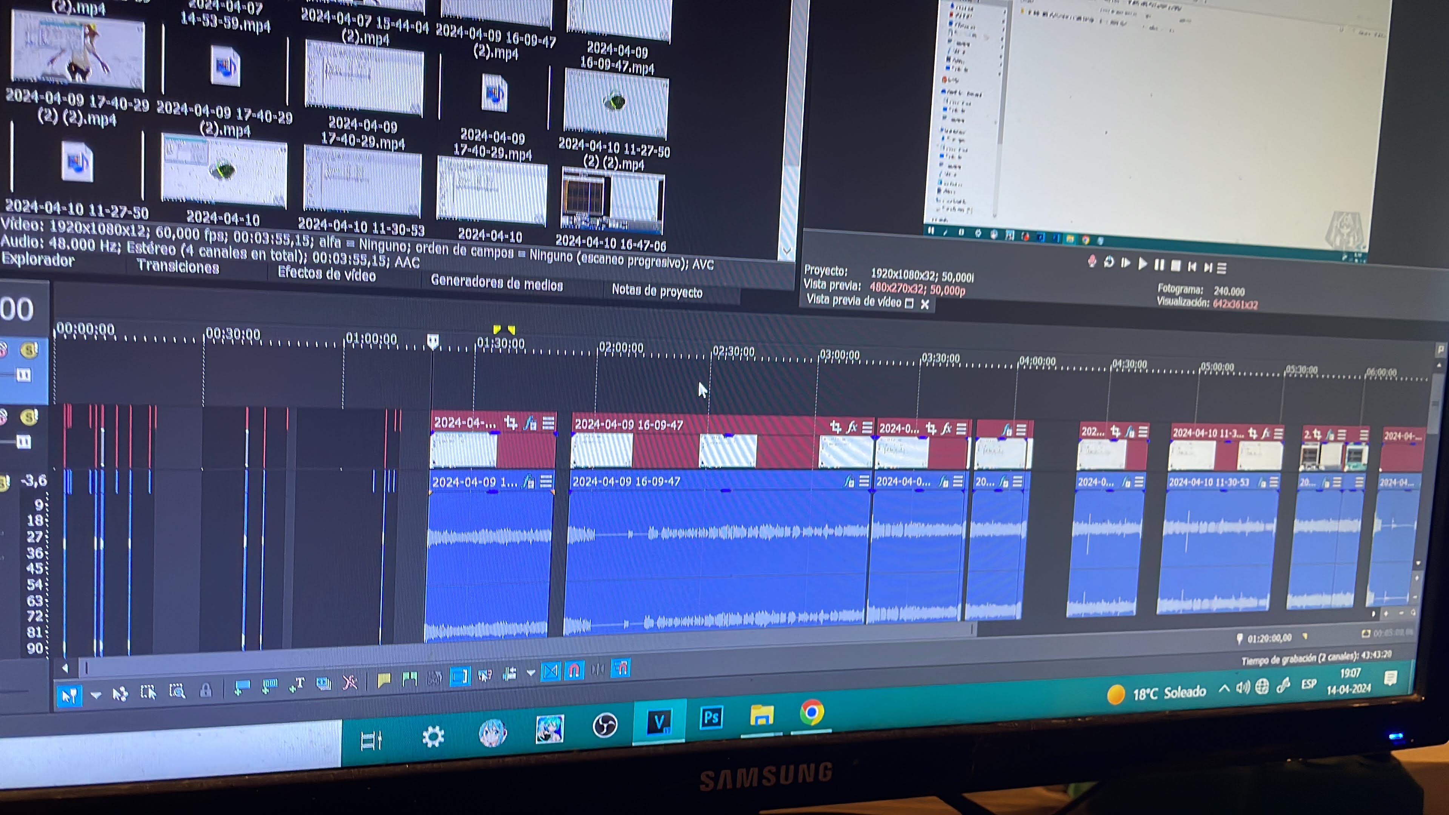Toggle Automatic Crossfades button
The width and height of the screenshot is (1449, 815).
551,672
